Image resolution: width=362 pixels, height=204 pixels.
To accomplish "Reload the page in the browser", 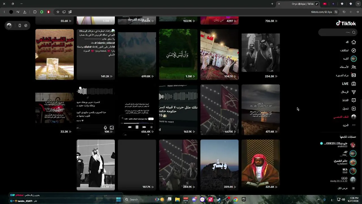I will click(x=344, y=12).
